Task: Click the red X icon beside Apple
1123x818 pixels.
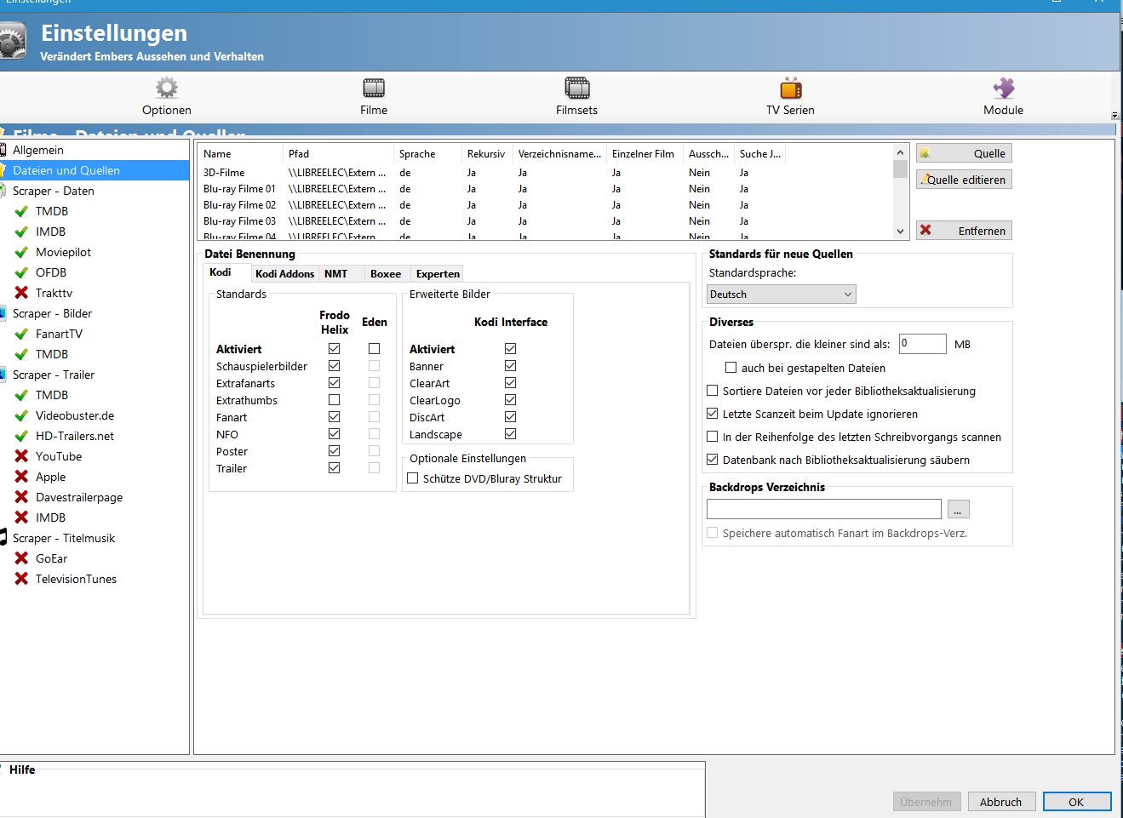Action: point(21,477)
